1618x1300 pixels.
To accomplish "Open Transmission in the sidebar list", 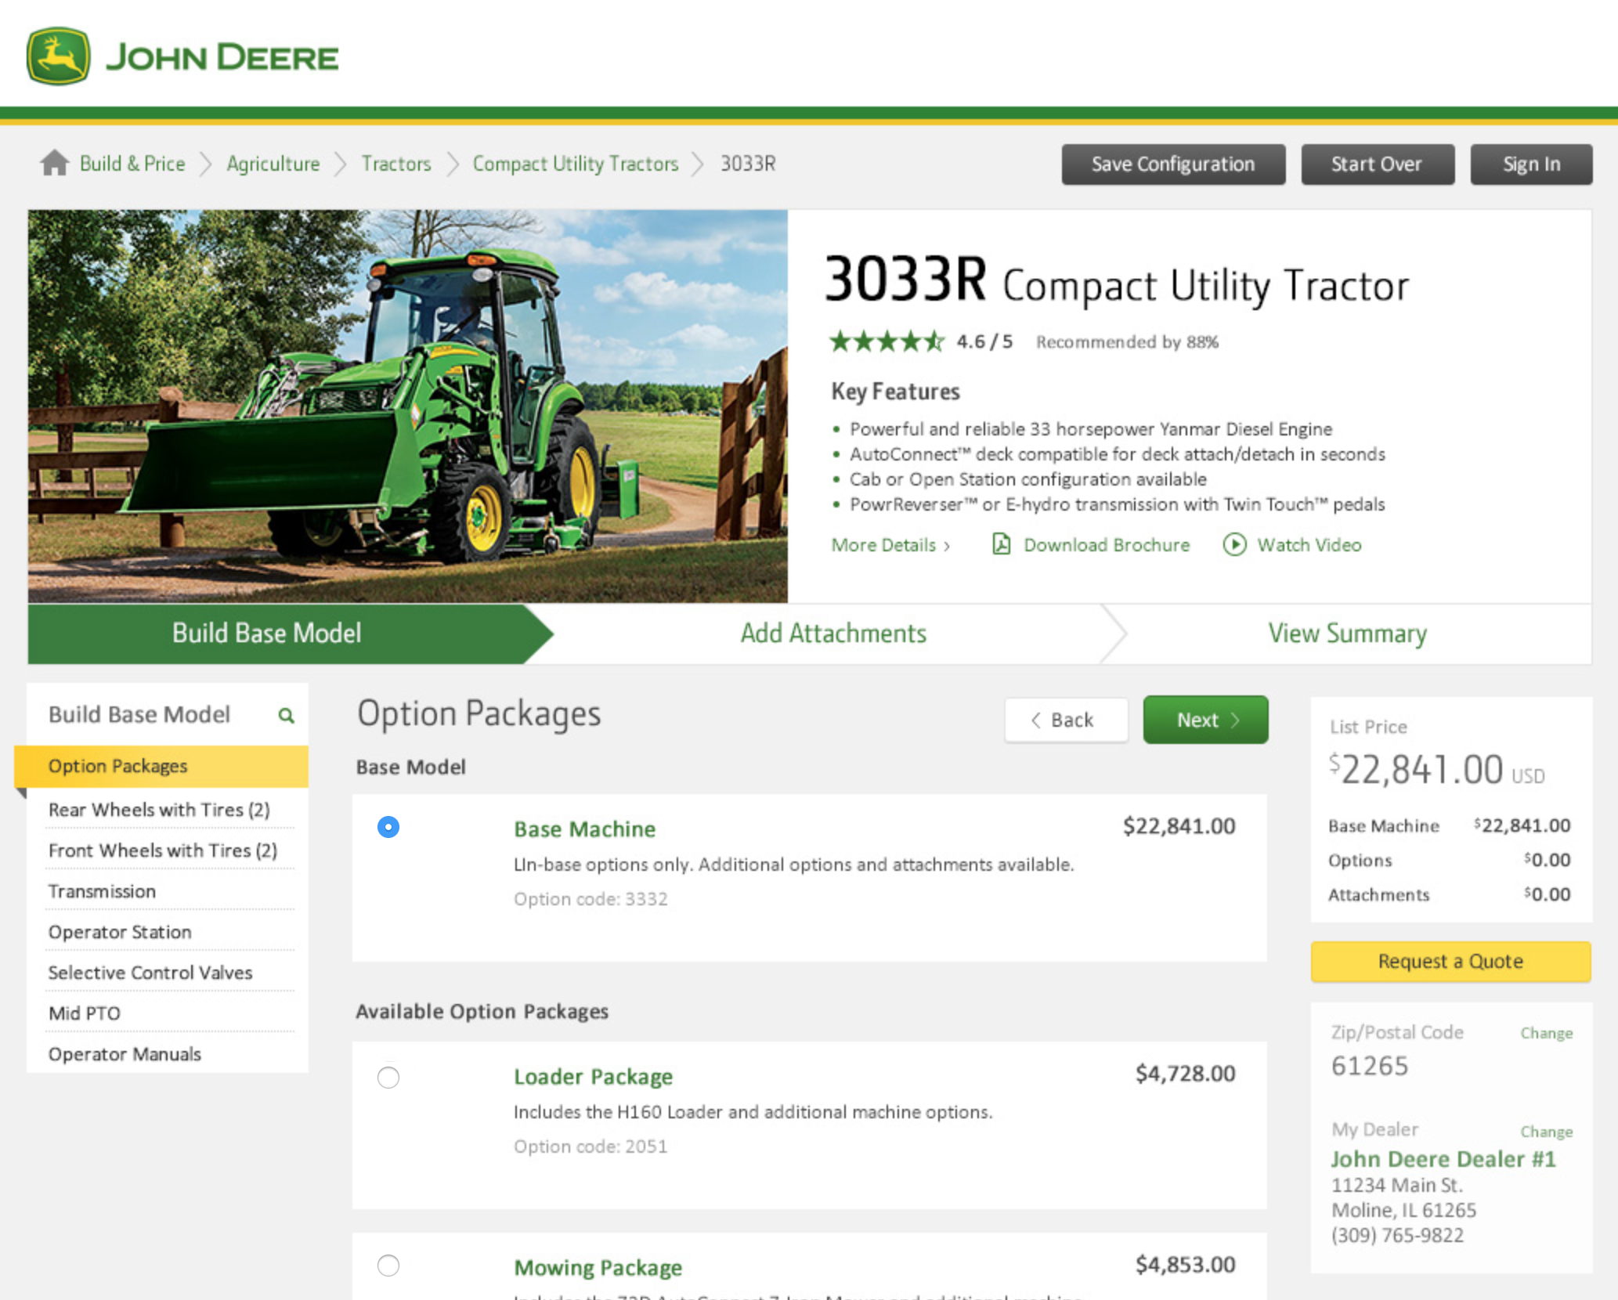I will coord(102,891).
